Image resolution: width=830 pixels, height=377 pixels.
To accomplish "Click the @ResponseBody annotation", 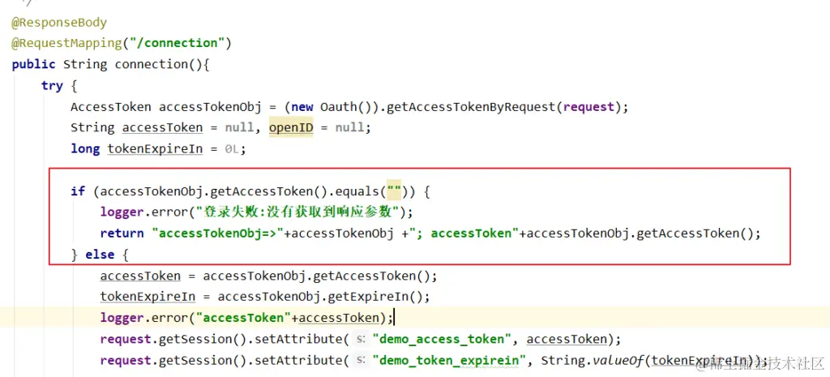I will (59, 23).
